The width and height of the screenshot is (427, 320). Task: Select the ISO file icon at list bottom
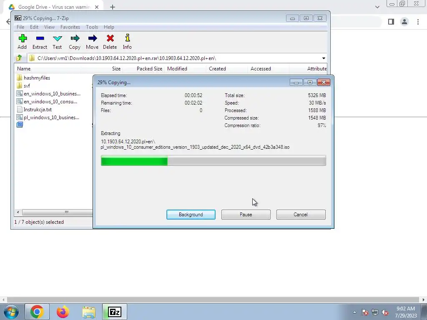20,125
